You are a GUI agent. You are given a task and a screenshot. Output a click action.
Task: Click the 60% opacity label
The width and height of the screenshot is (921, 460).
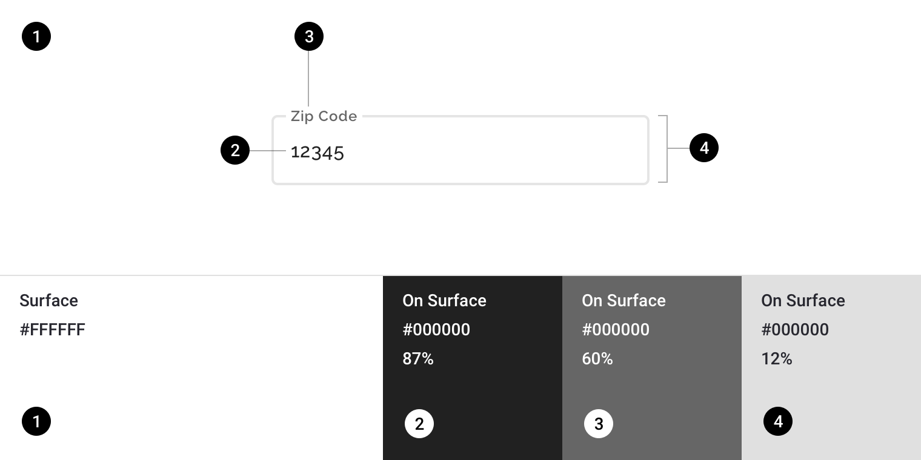click(597, 359)
